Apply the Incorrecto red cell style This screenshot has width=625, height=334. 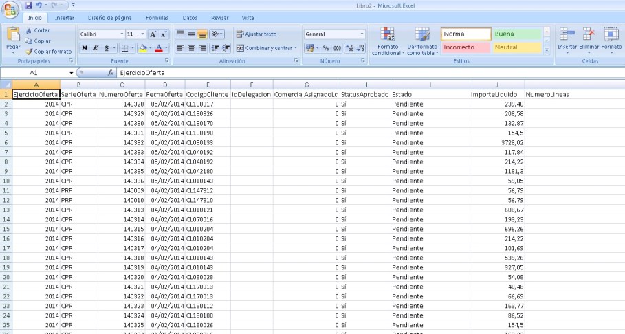tap(465, 47)
